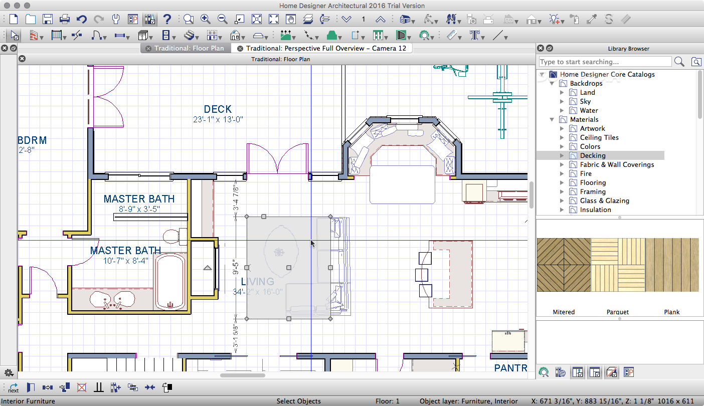Click the Delete red X edit tool
Image resolution: width=704 pixels, height=406 pixels.
tap(81, 387)
